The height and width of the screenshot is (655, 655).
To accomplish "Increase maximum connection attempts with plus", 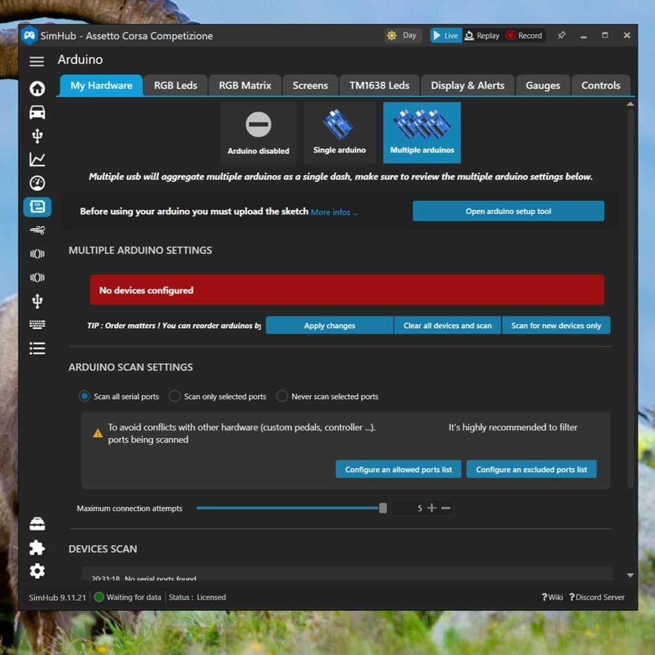I will [x=432, y=508].
